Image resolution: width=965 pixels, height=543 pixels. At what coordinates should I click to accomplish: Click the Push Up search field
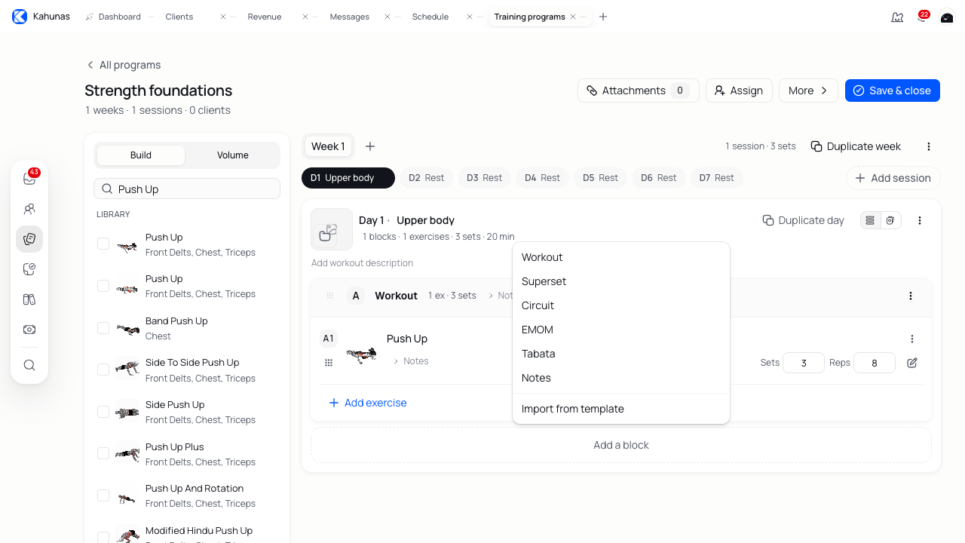click(187, 189)
